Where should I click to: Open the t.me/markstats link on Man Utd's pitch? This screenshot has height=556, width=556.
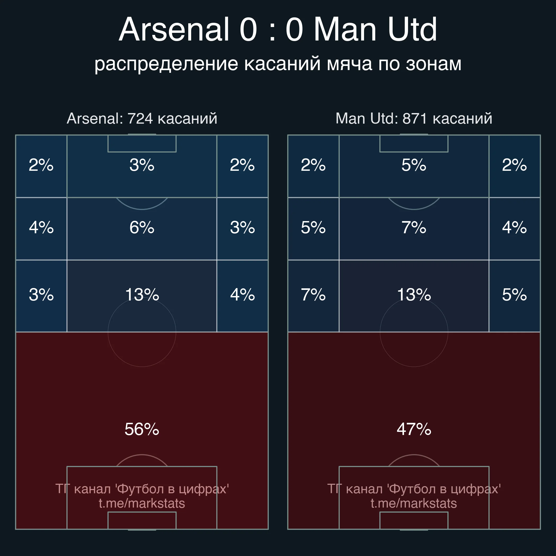(x=414, y=503)
